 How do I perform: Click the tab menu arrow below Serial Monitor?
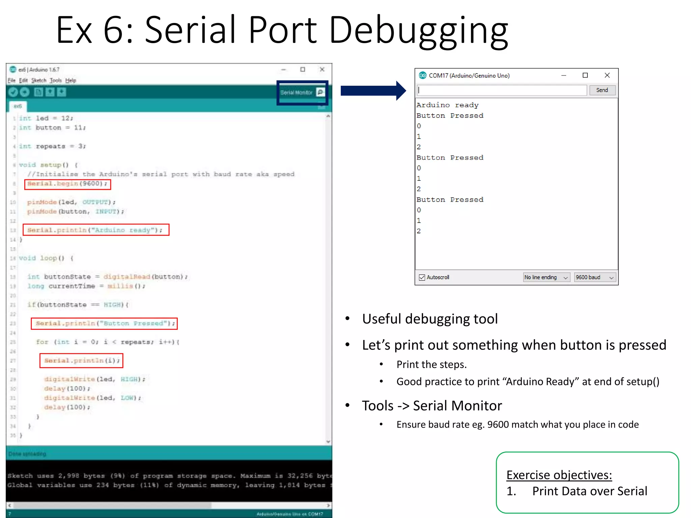tap(322, 107)
